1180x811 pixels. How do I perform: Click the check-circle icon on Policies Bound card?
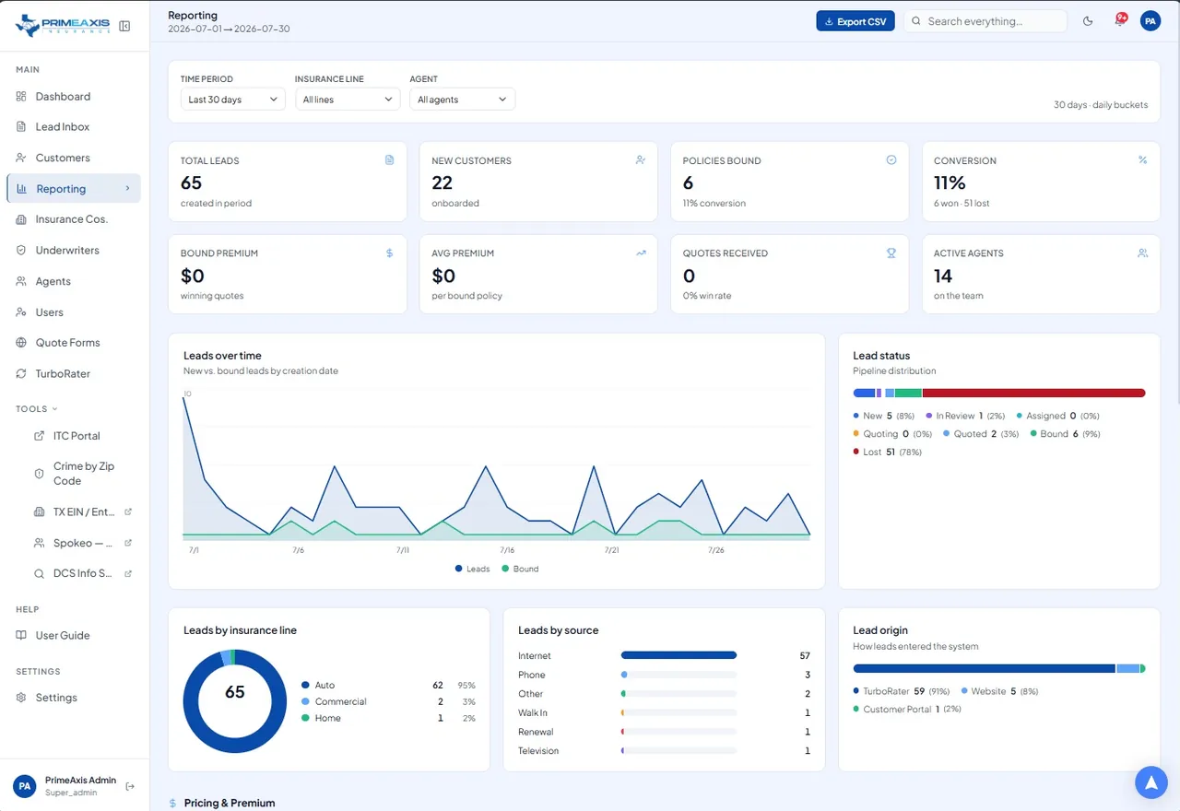pos(891,159)
